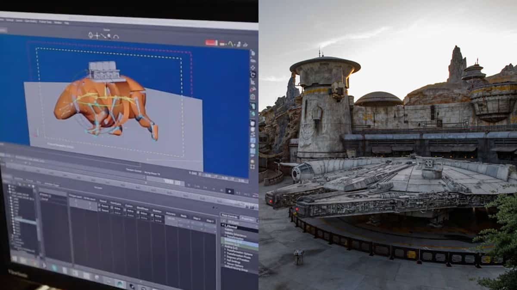Tick the upper checkbox in the Record column
Viewport: 517px width, 290px height.
tap(99, 205)
